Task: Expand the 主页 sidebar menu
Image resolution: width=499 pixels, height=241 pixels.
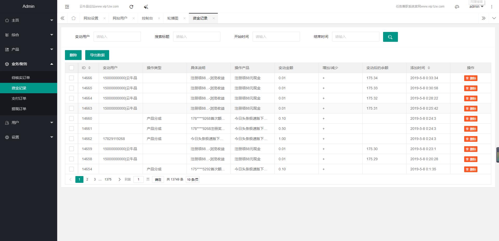Action: tap(29, 20)
